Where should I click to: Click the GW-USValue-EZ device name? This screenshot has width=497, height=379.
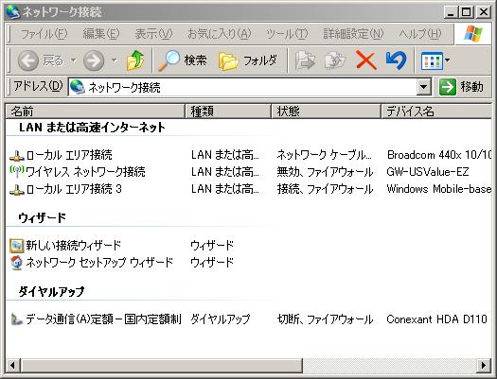click(x=428, y=172)
